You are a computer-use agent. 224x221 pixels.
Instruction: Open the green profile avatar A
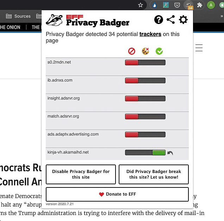coord(211,5)
